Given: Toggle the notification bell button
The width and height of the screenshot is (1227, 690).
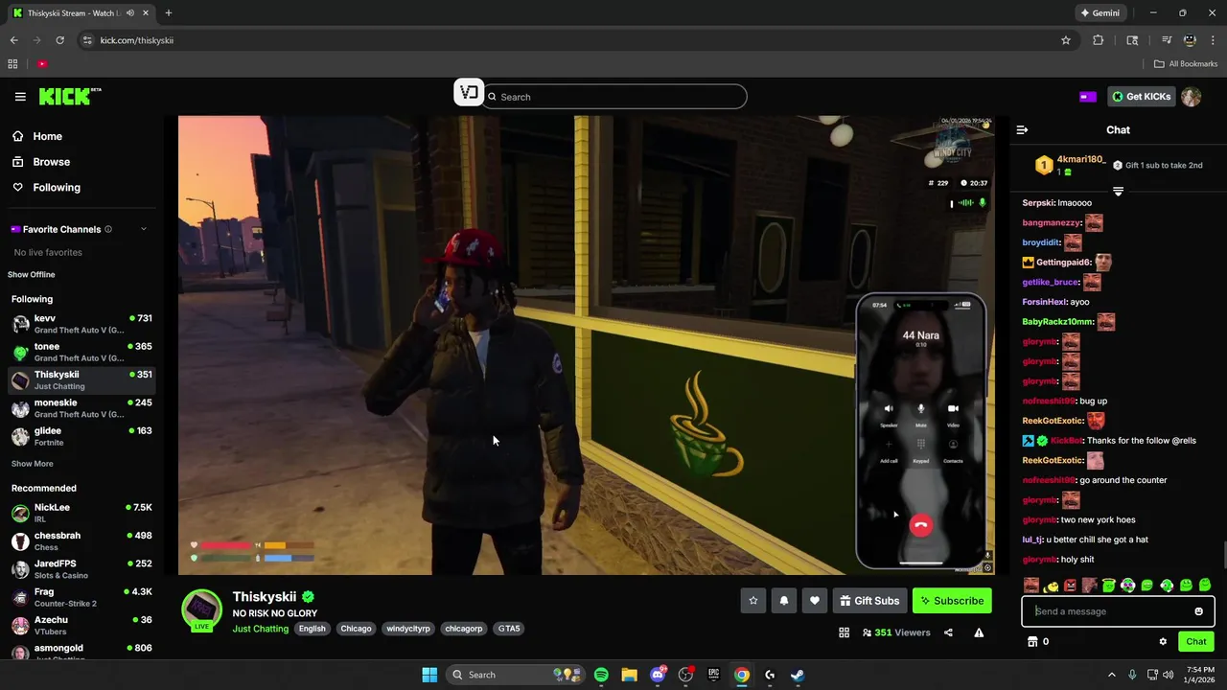Looking at the screenshot, I should coord(784,601).
